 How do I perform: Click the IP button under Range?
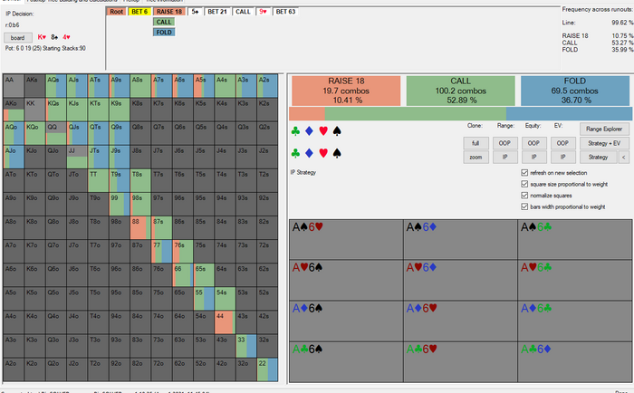(504, 157)
